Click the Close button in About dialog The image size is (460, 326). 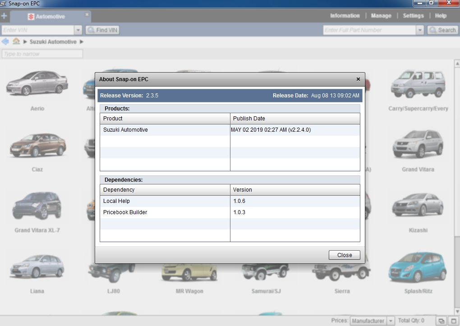pyautogui.click(x=345, y=255)
